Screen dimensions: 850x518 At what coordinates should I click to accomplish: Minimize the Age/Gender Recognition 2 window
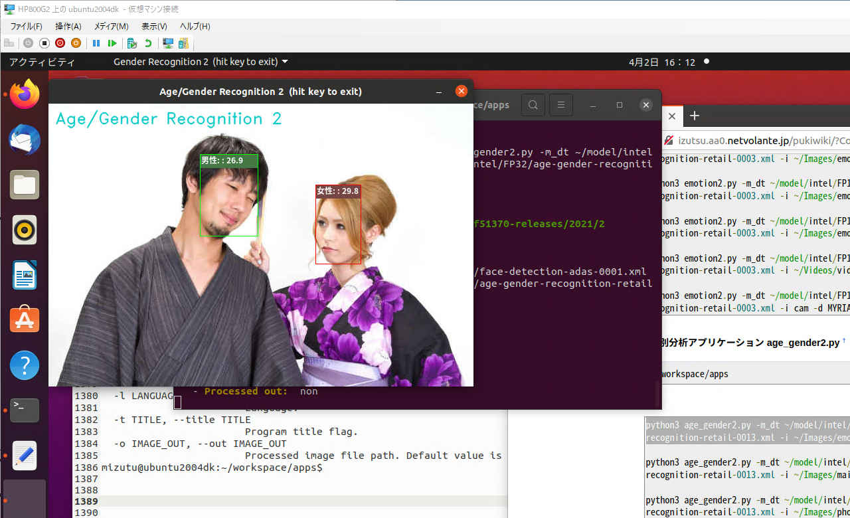[x=439, y=92]
